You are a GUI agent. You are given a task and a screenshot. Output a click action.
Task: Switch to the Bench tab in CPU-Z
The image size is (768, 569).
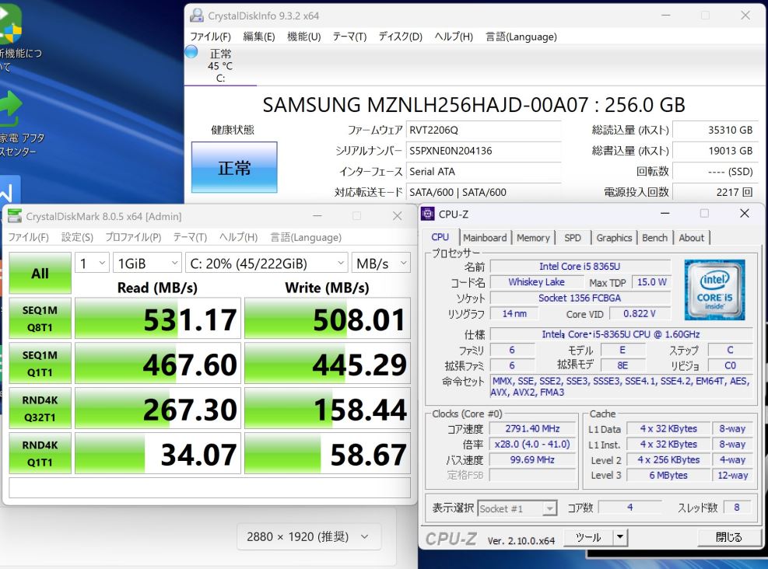pyautogui.click(x=655, y=238)
